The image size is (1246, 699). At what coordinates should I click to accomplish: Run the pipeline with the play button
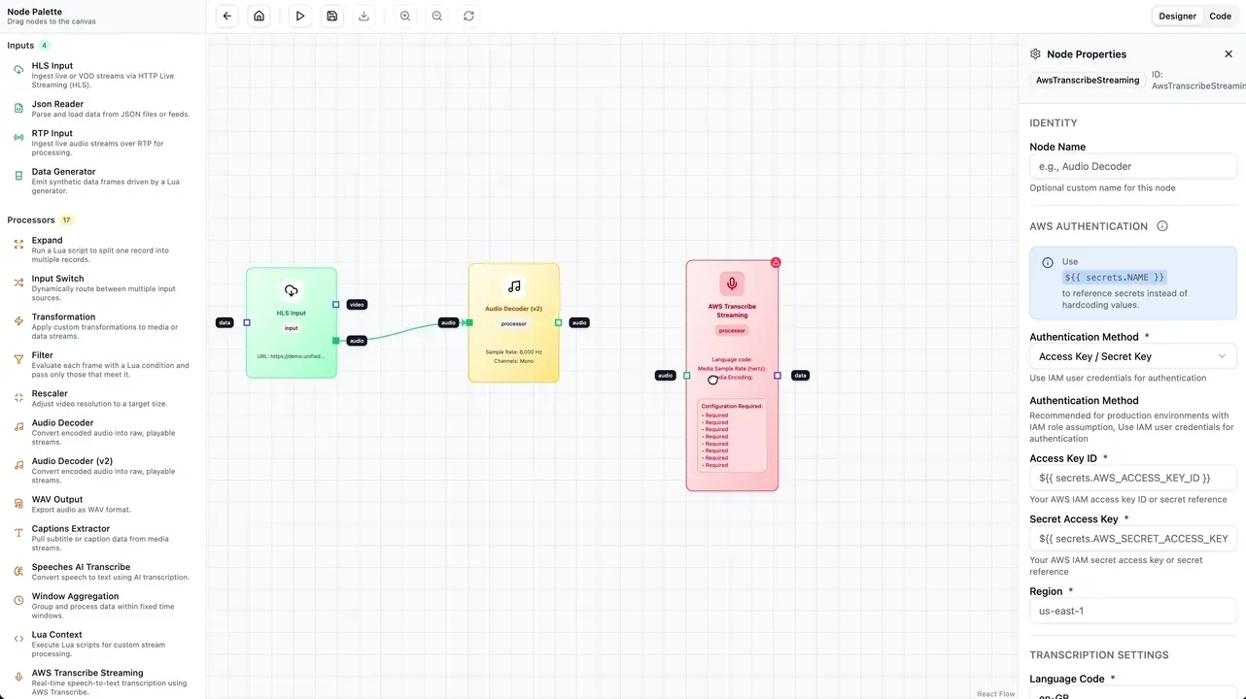click(x=300, y=16)
